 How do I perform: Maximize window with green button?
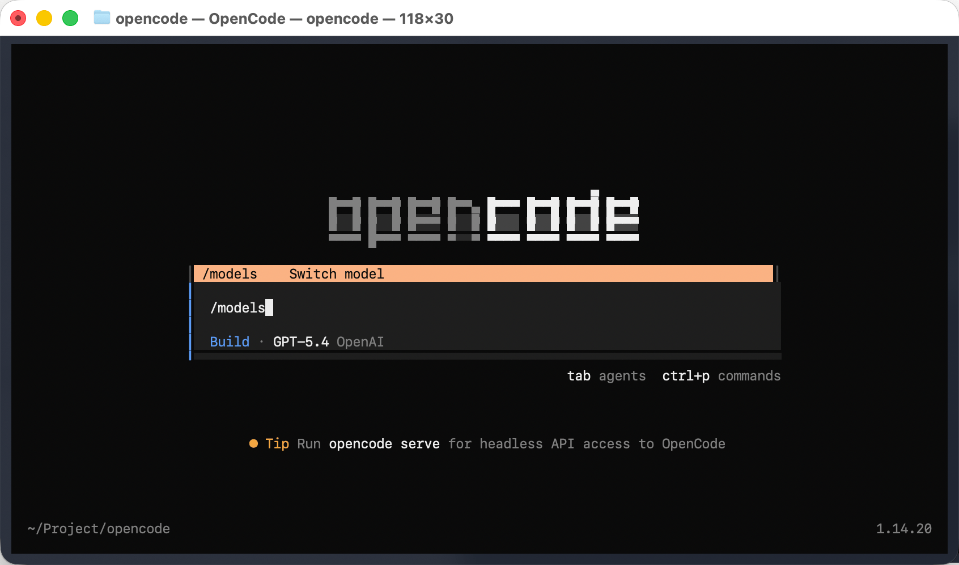(70, 18)
